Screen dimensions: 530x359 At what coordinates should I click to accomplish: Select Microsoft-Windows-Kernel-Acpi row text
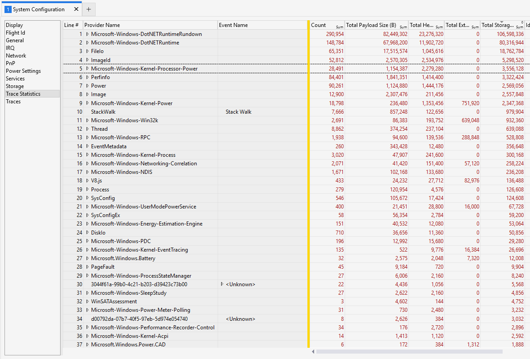coord(129,336)
